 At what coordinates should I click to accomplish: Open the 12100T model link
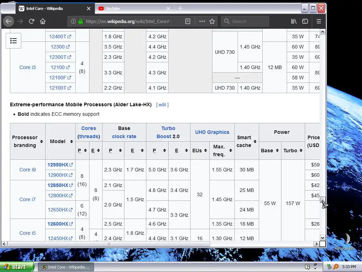(x=60, y=88)
